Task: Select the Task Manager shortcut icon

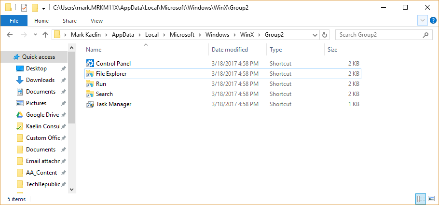Action: (90, 104)
